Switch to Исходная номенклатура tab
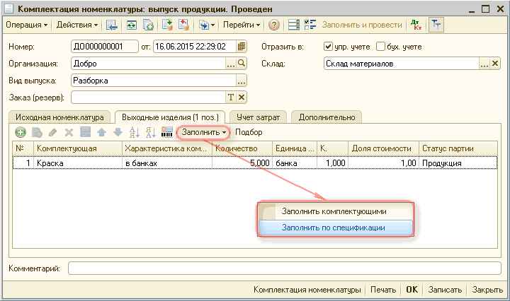Screen dimensions: 510x301 coord(59,117)
